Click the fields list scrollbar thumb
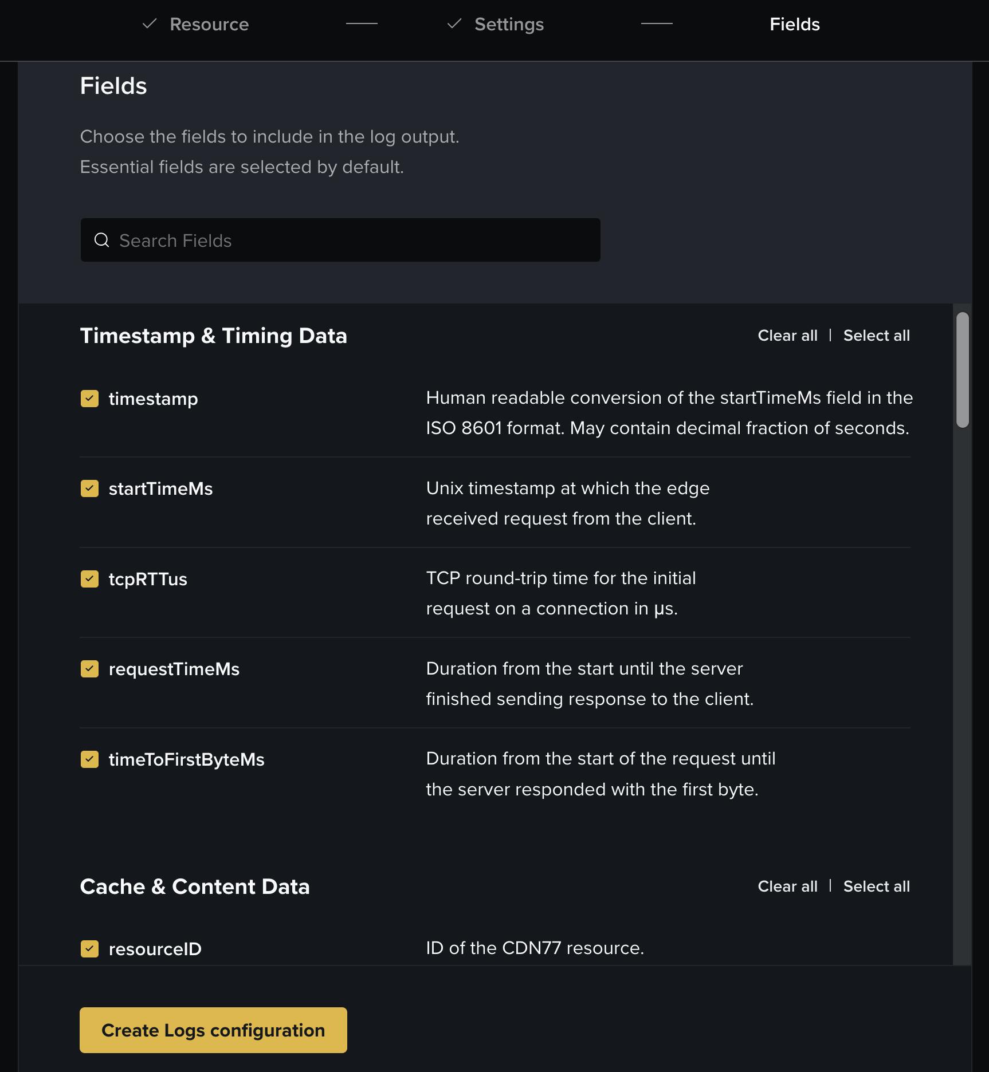Viewport: 989px width, 1072px height. (962, 370)
